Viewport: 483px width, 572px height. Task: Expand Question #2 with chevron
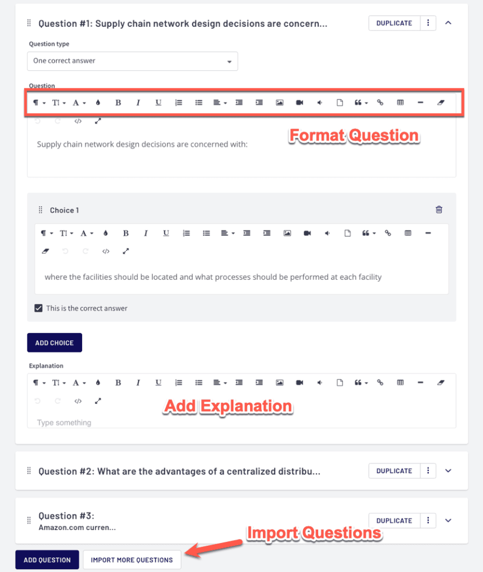tap(448, 471)
